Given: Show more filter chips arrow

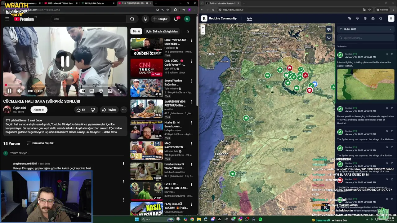Looking at the screenshot, I should (x=188, y=31).
